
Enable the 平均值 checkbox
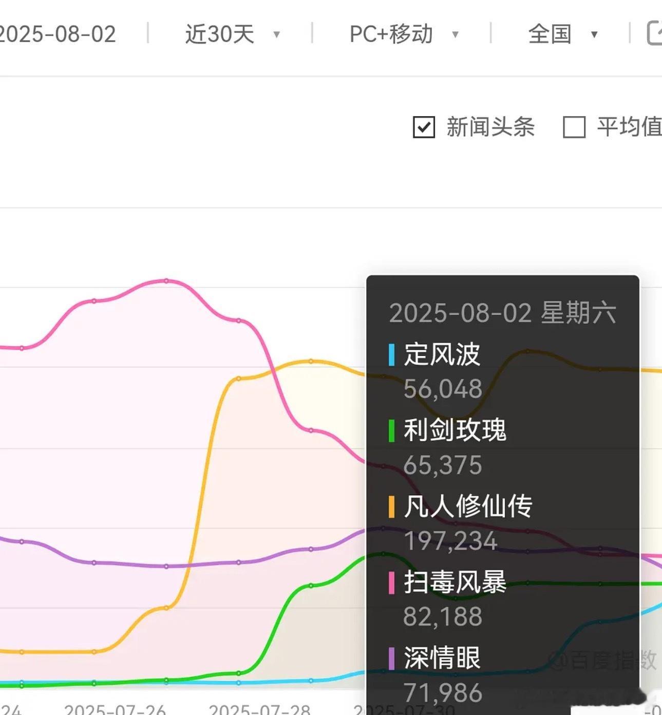574,127
